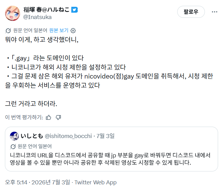This screenshot has width=223, height=192.
Task: Open translation settings gear icon
Action: point(73,31)
